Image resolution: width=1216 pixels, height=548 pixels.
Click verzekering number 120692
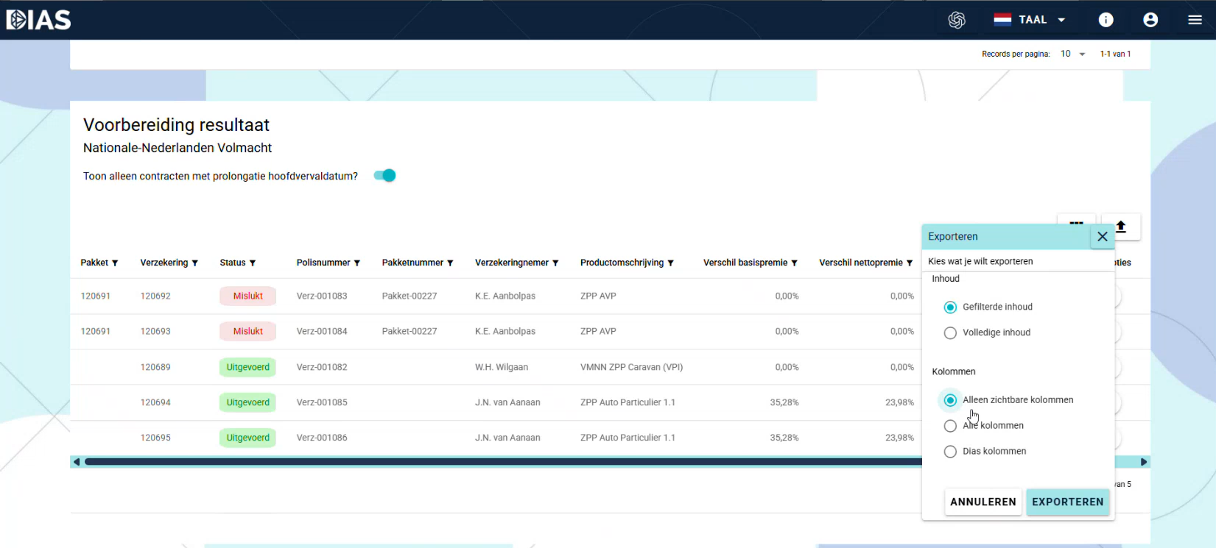[155, 296]
